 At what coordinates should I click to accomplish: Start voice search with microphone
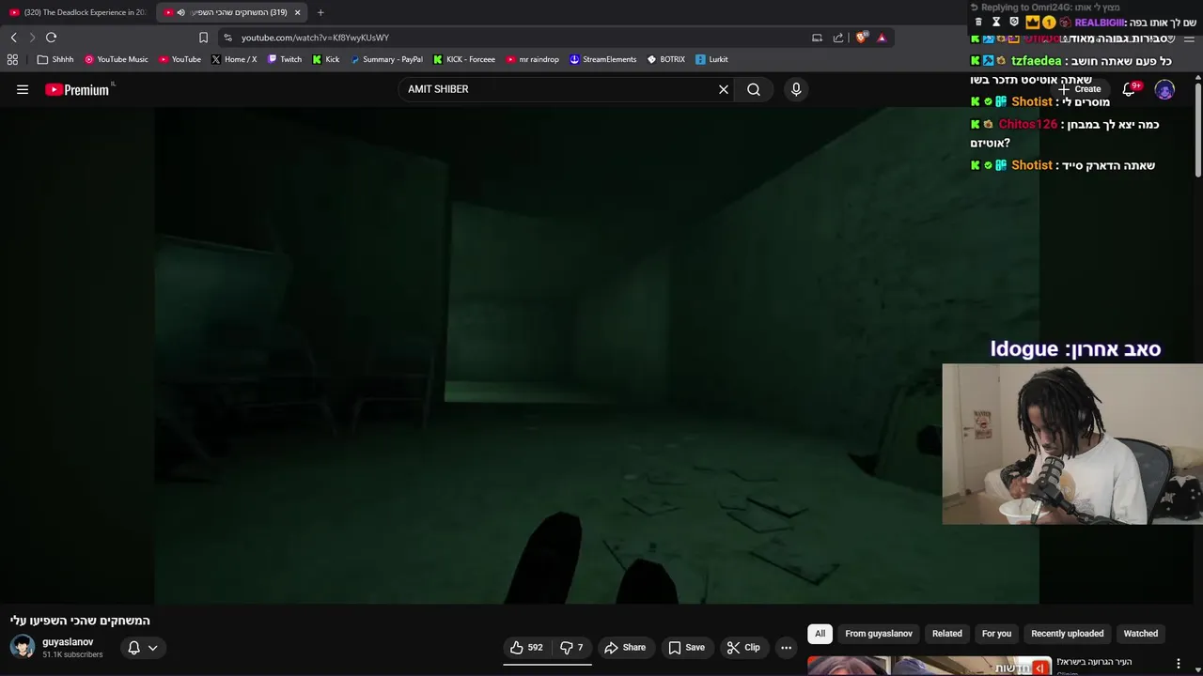(796, 89)
